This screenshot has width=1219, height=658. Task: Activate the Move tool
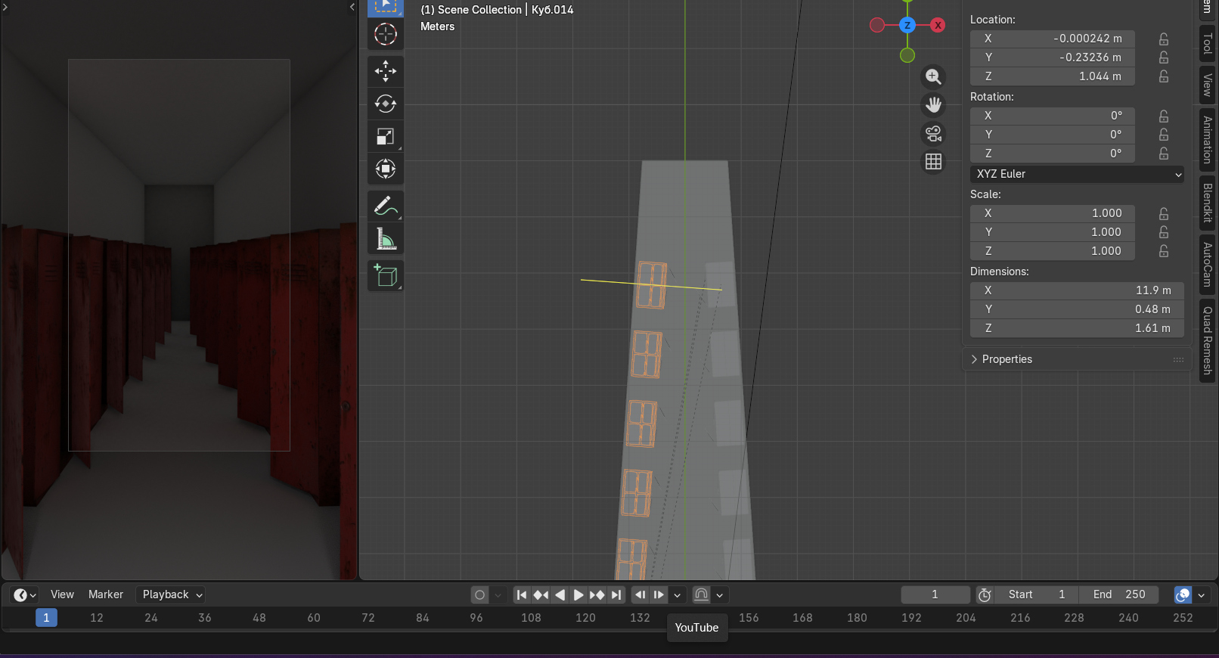tap(386, 71)
